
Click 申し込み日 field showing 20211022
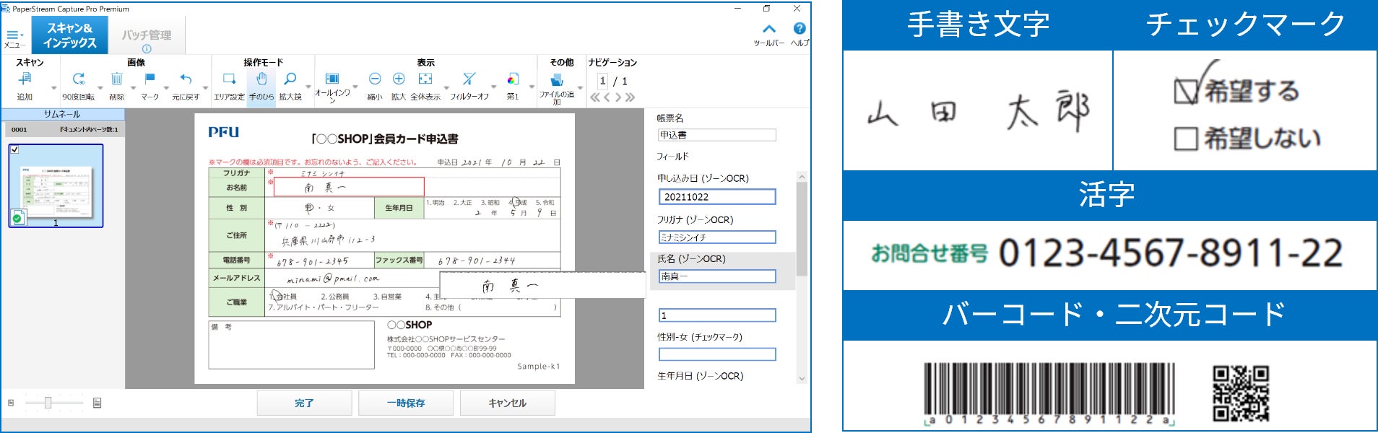coord(717,197)
